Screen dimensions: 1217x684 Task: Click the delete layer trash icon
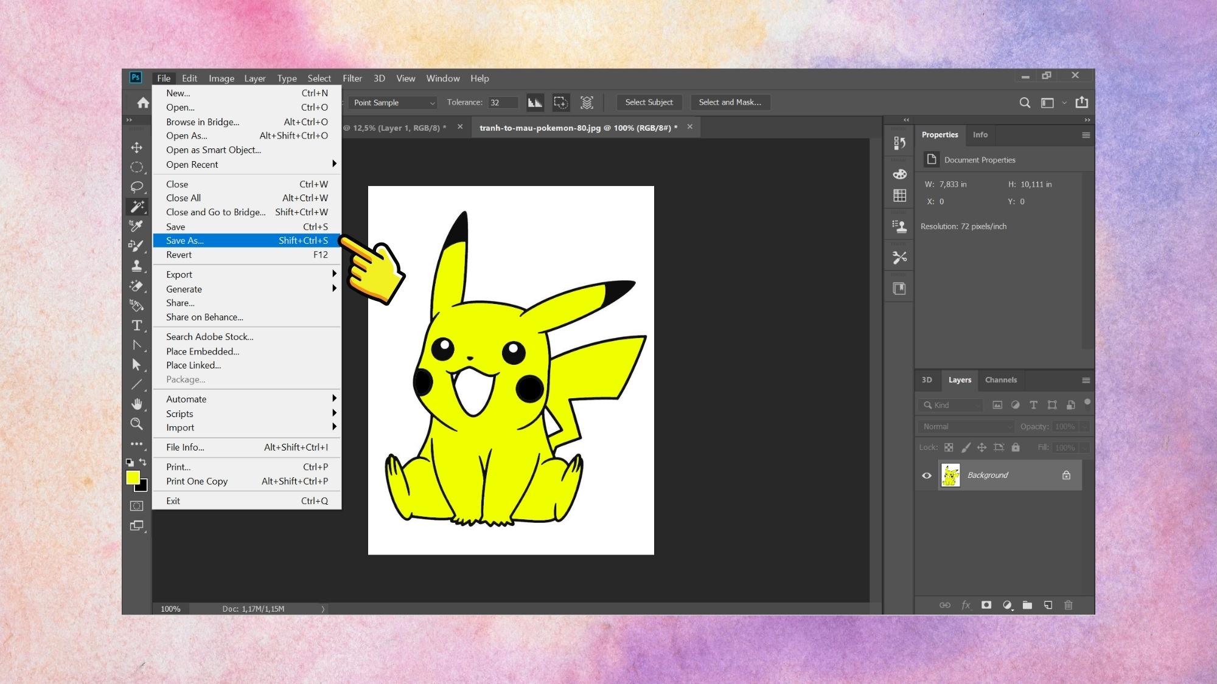[1069, 605]
